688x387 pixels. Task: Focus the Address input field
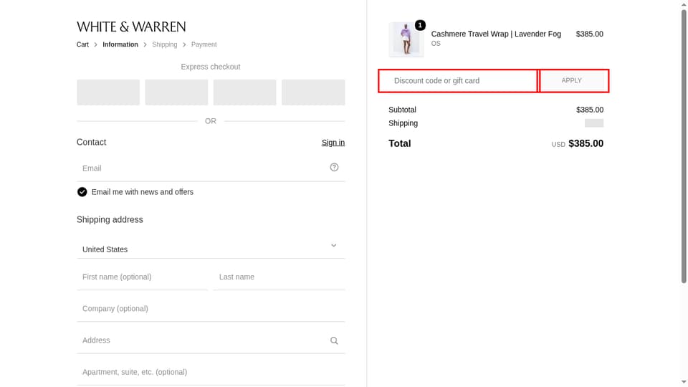click(211, 340)
